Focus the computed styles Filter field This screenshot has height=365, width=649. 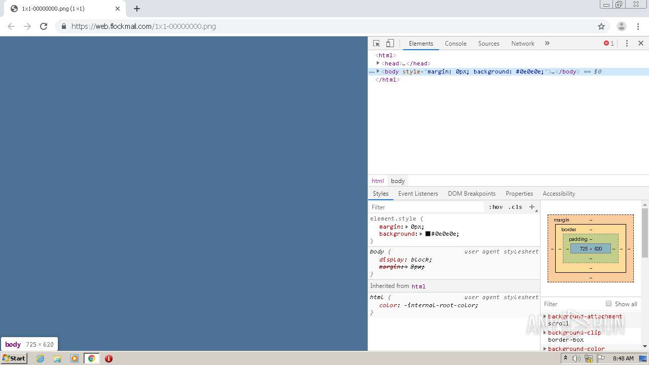click(572, 304)
